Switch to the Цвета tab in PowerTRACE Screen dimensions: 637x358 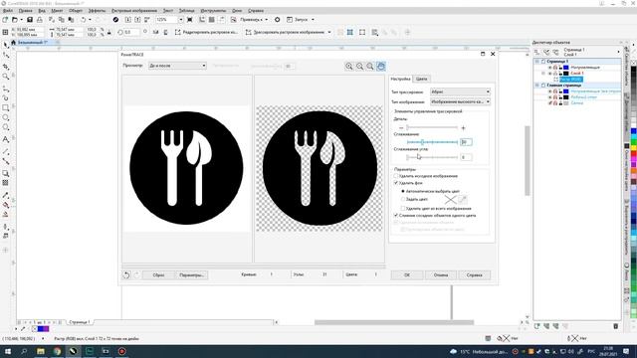pos(421,79)
